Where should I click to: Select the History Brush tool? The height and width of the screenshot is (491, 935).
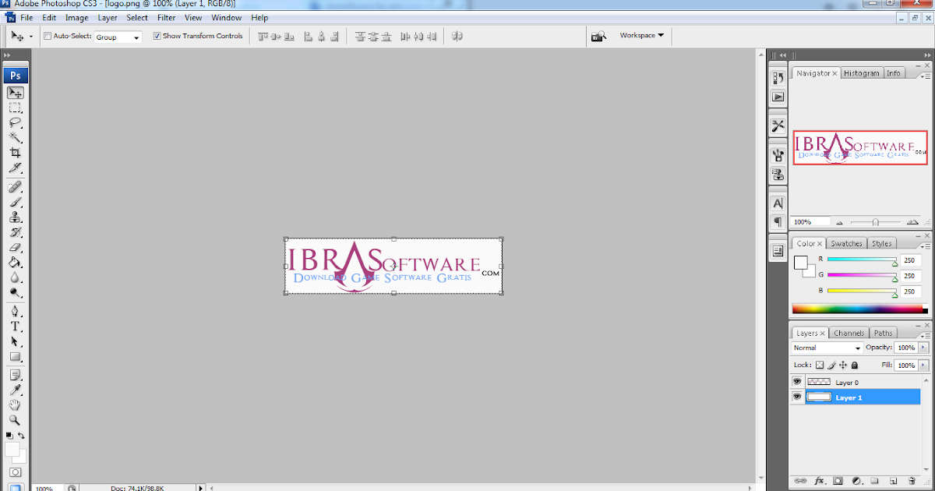[16, 232]
